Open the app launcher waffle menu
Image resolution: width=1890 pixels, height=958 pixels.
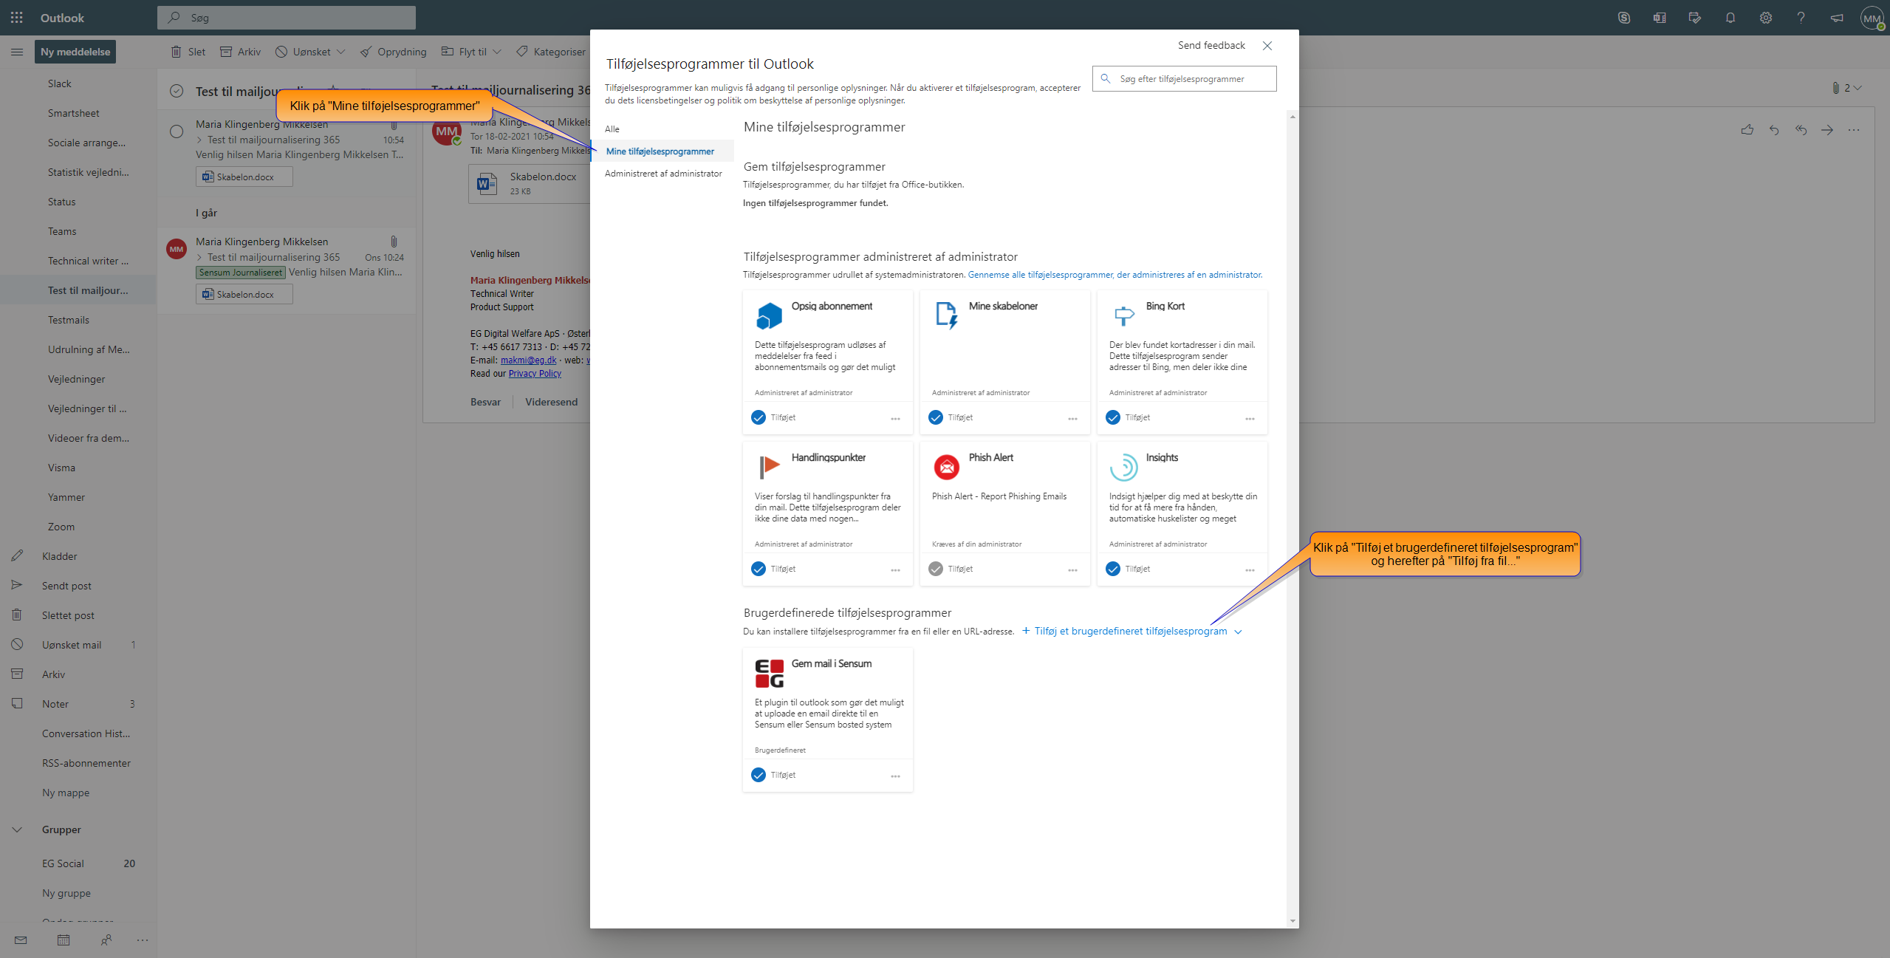coord(16,17)
